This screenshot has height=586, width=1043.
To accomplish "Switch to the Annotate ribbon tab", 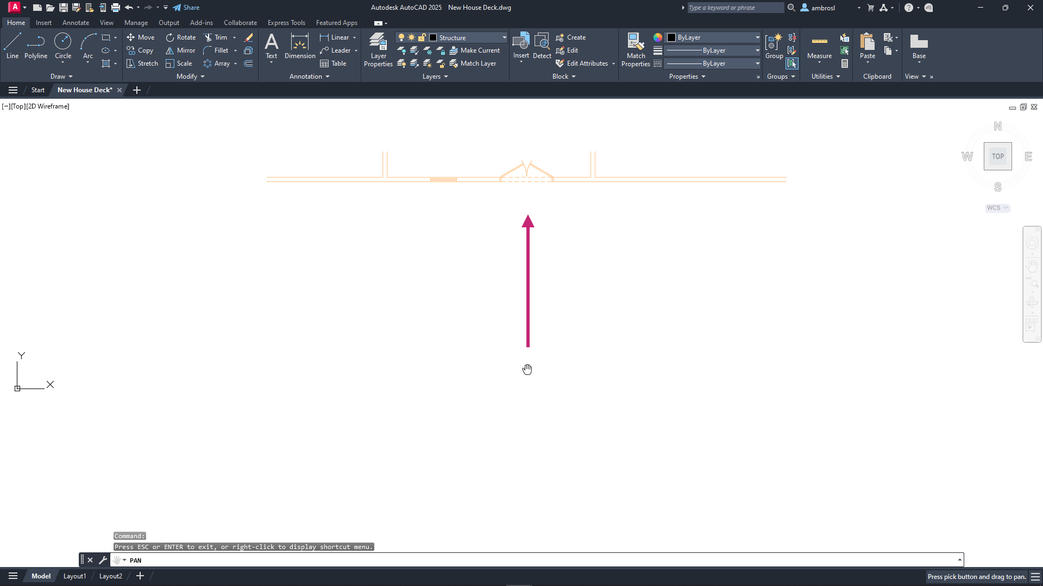I will click(x=76, y=23).
